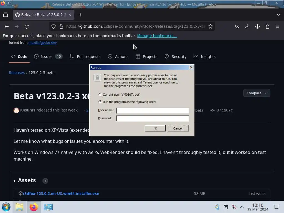Screen dimensions: 284x213
Task: Expand the list all tabs chevron
Action: coord(278,15)
